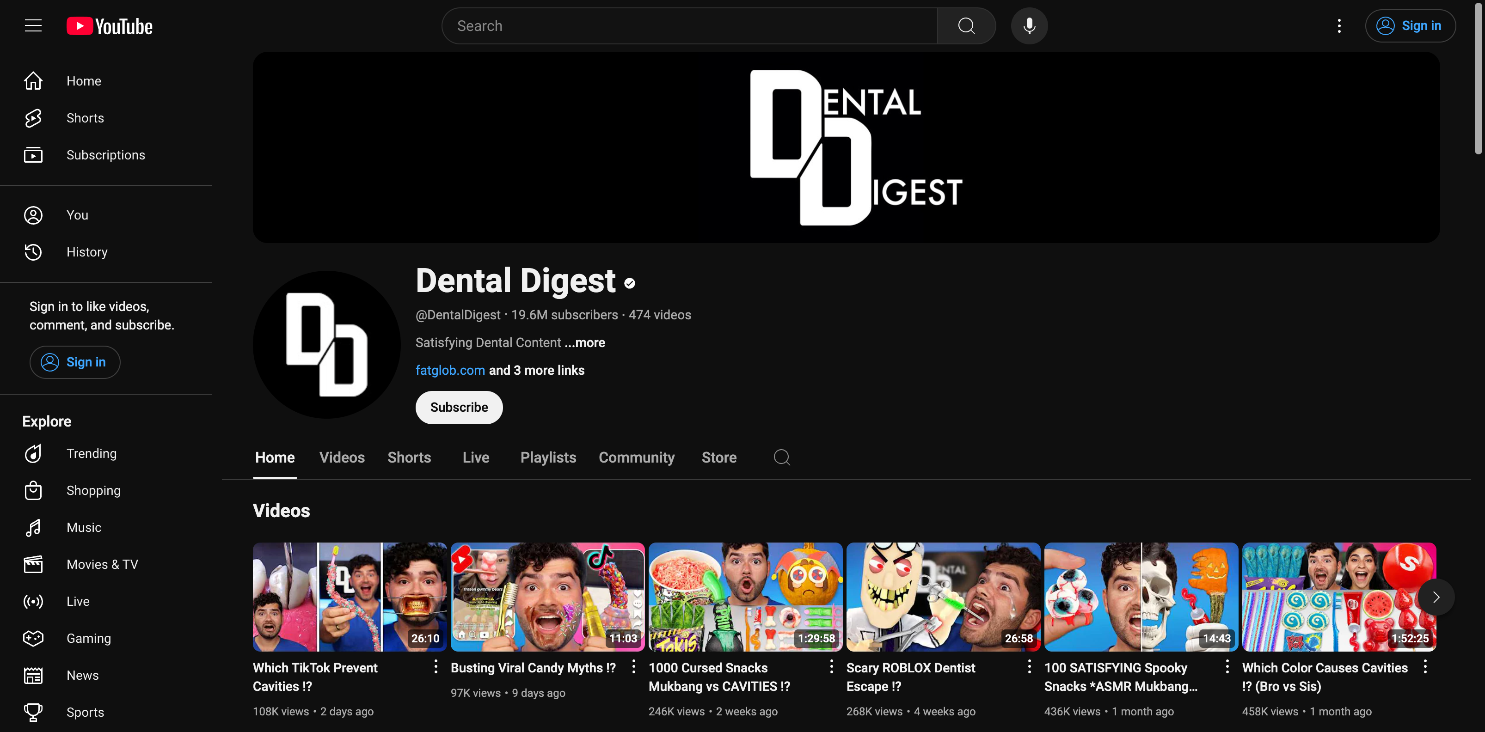Go to Trending in Explore
1485x732 pixels.
point(91,454)
